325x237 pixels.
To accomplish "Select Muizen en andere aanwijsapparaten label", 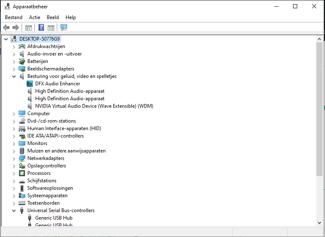I will click(66, 151).
